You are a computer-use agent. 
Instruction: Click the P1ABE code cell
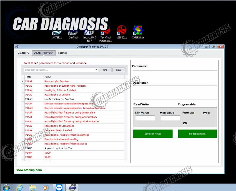coord(34,148)
